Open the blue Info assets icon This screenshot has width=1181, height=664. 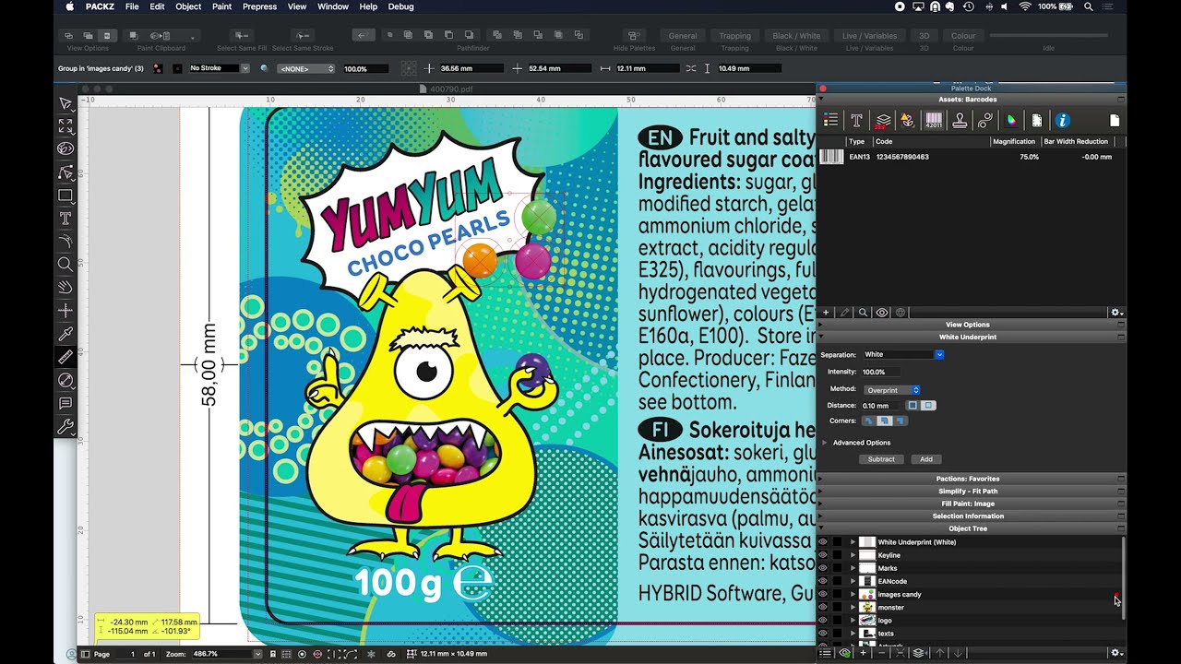pyautogui.click(x=1062, y=120)
